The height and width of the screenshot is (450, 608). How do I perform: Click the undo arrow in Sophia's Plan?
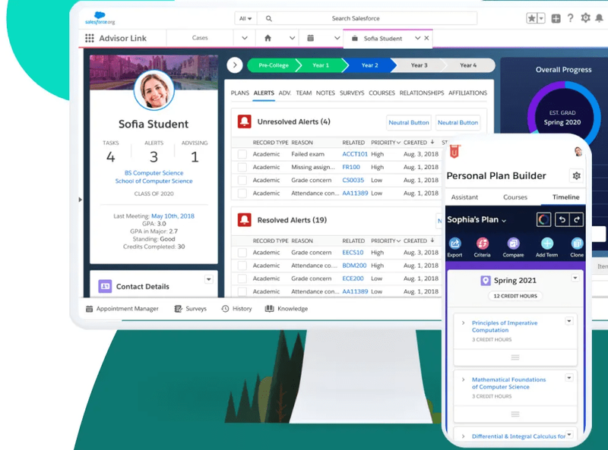562,219
